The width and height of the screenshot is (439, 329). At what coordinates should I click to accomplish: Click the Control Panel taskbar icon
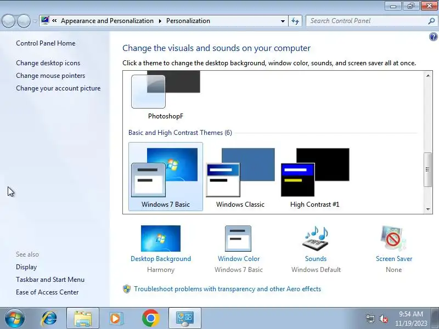point(185,319)
